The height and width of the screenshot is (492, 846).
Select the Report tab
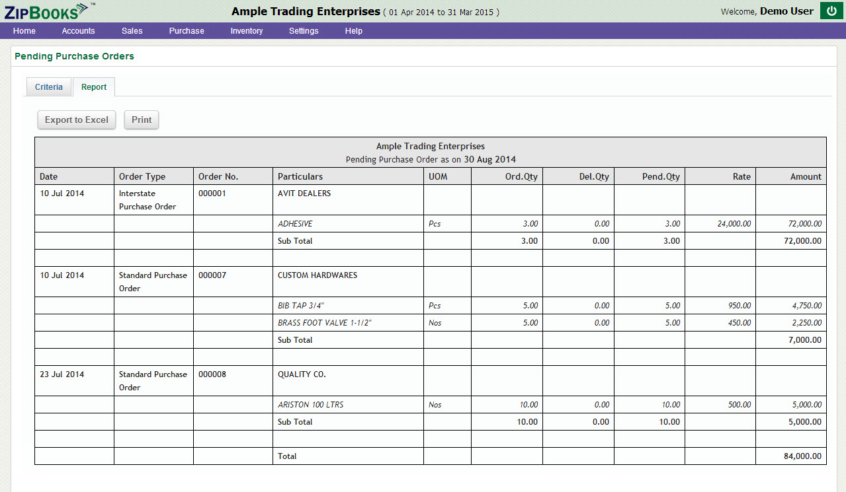click(94, 87)
